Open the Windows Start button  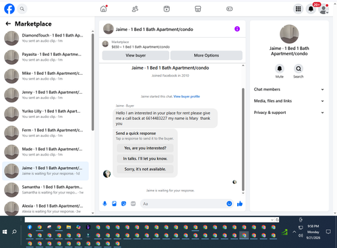pos(5,232)
